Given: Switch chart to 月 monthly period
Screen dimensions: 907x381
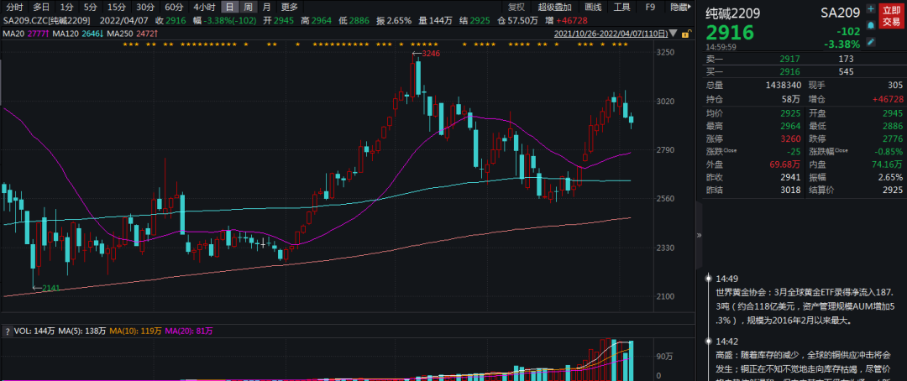Looking at the screenshot, I should tap(266, 7).
